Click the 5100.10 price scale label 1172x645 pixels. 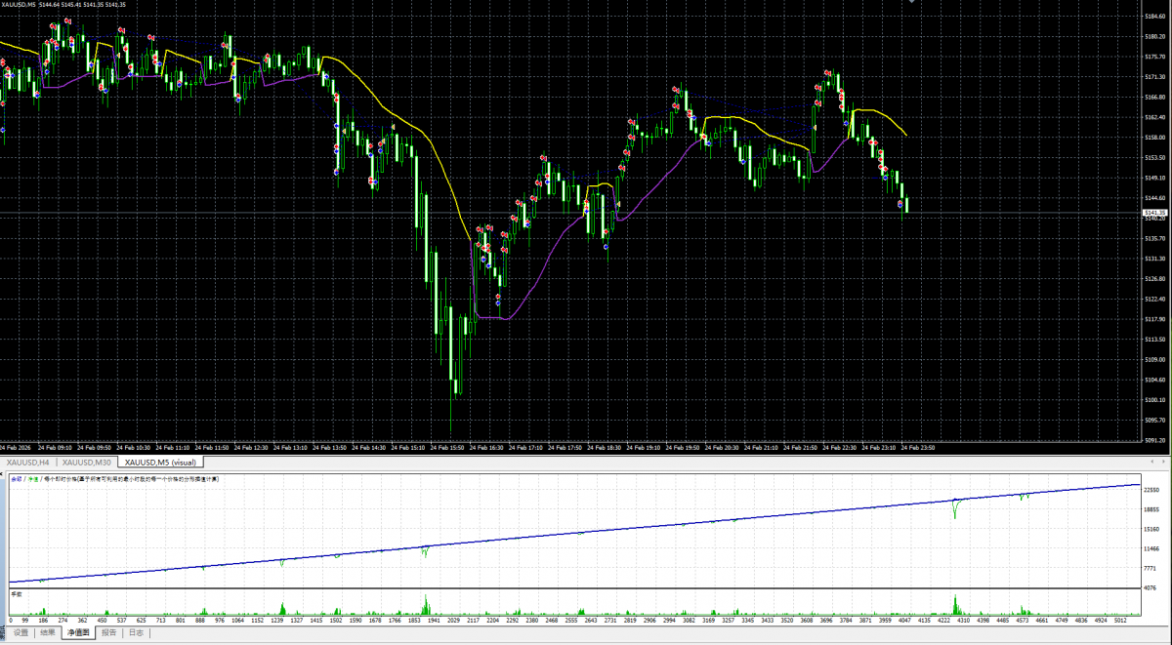pyautogui.click(x=1154, y=399)
